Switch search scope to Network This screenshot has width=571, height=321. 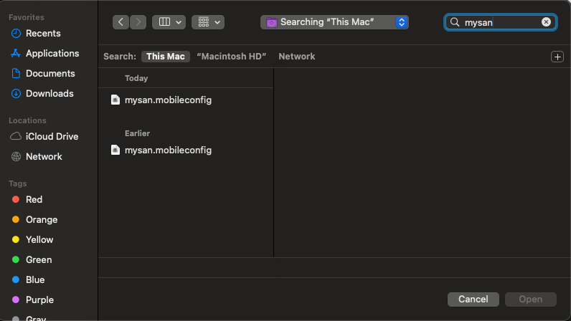(297, 57)
